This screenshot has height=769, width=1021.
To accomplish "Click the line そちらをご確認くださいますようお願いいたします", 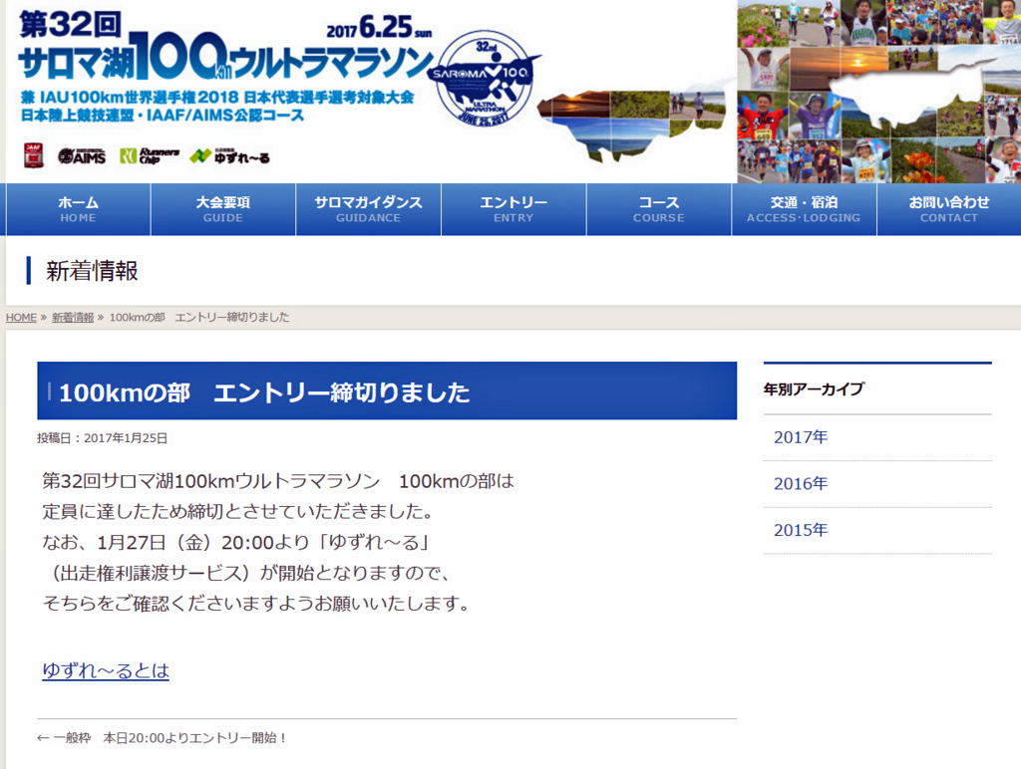I will tap(256, 603).
